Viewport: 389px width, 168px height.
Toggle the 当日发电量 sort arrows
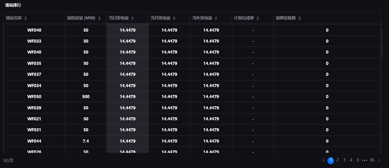point(132,18)
